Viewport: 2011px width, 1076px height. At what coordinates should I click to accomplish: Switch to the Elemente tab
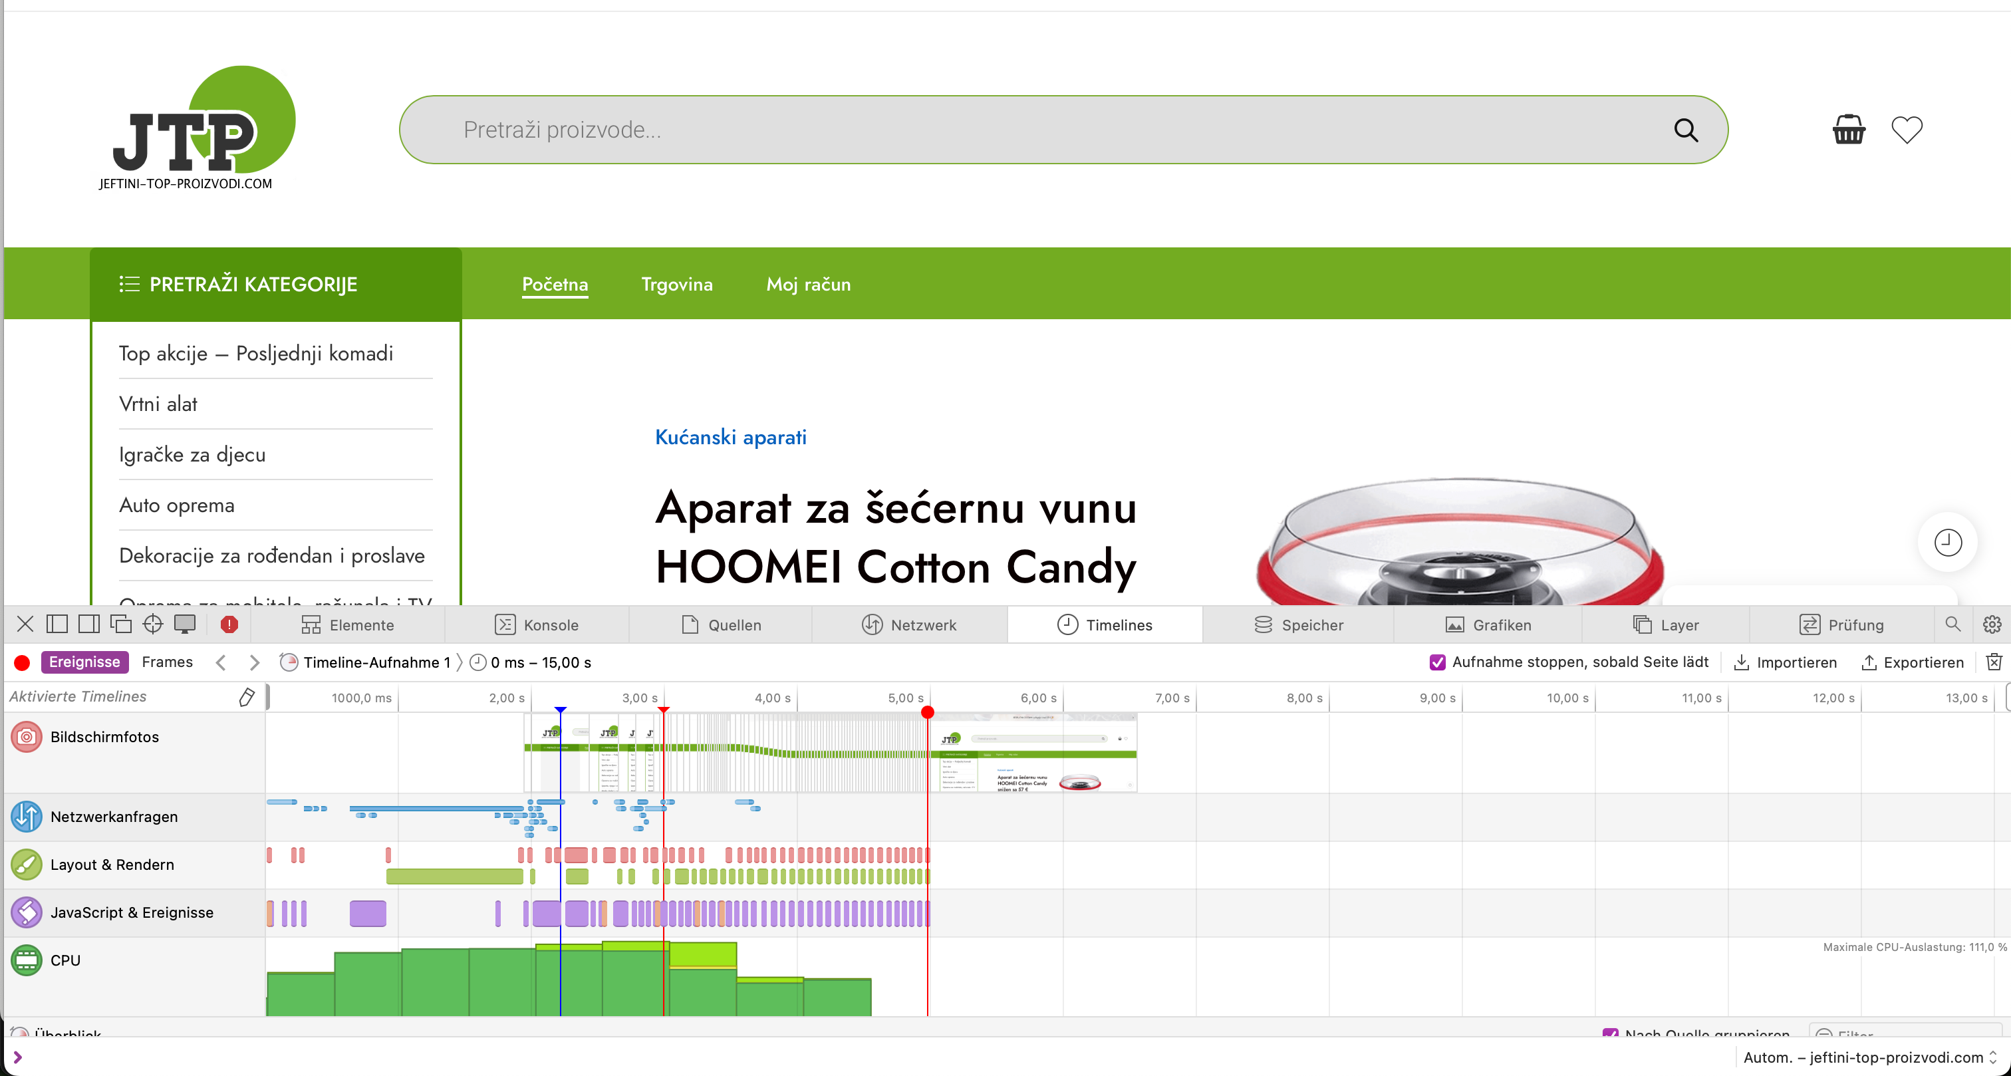pos(347,624)
